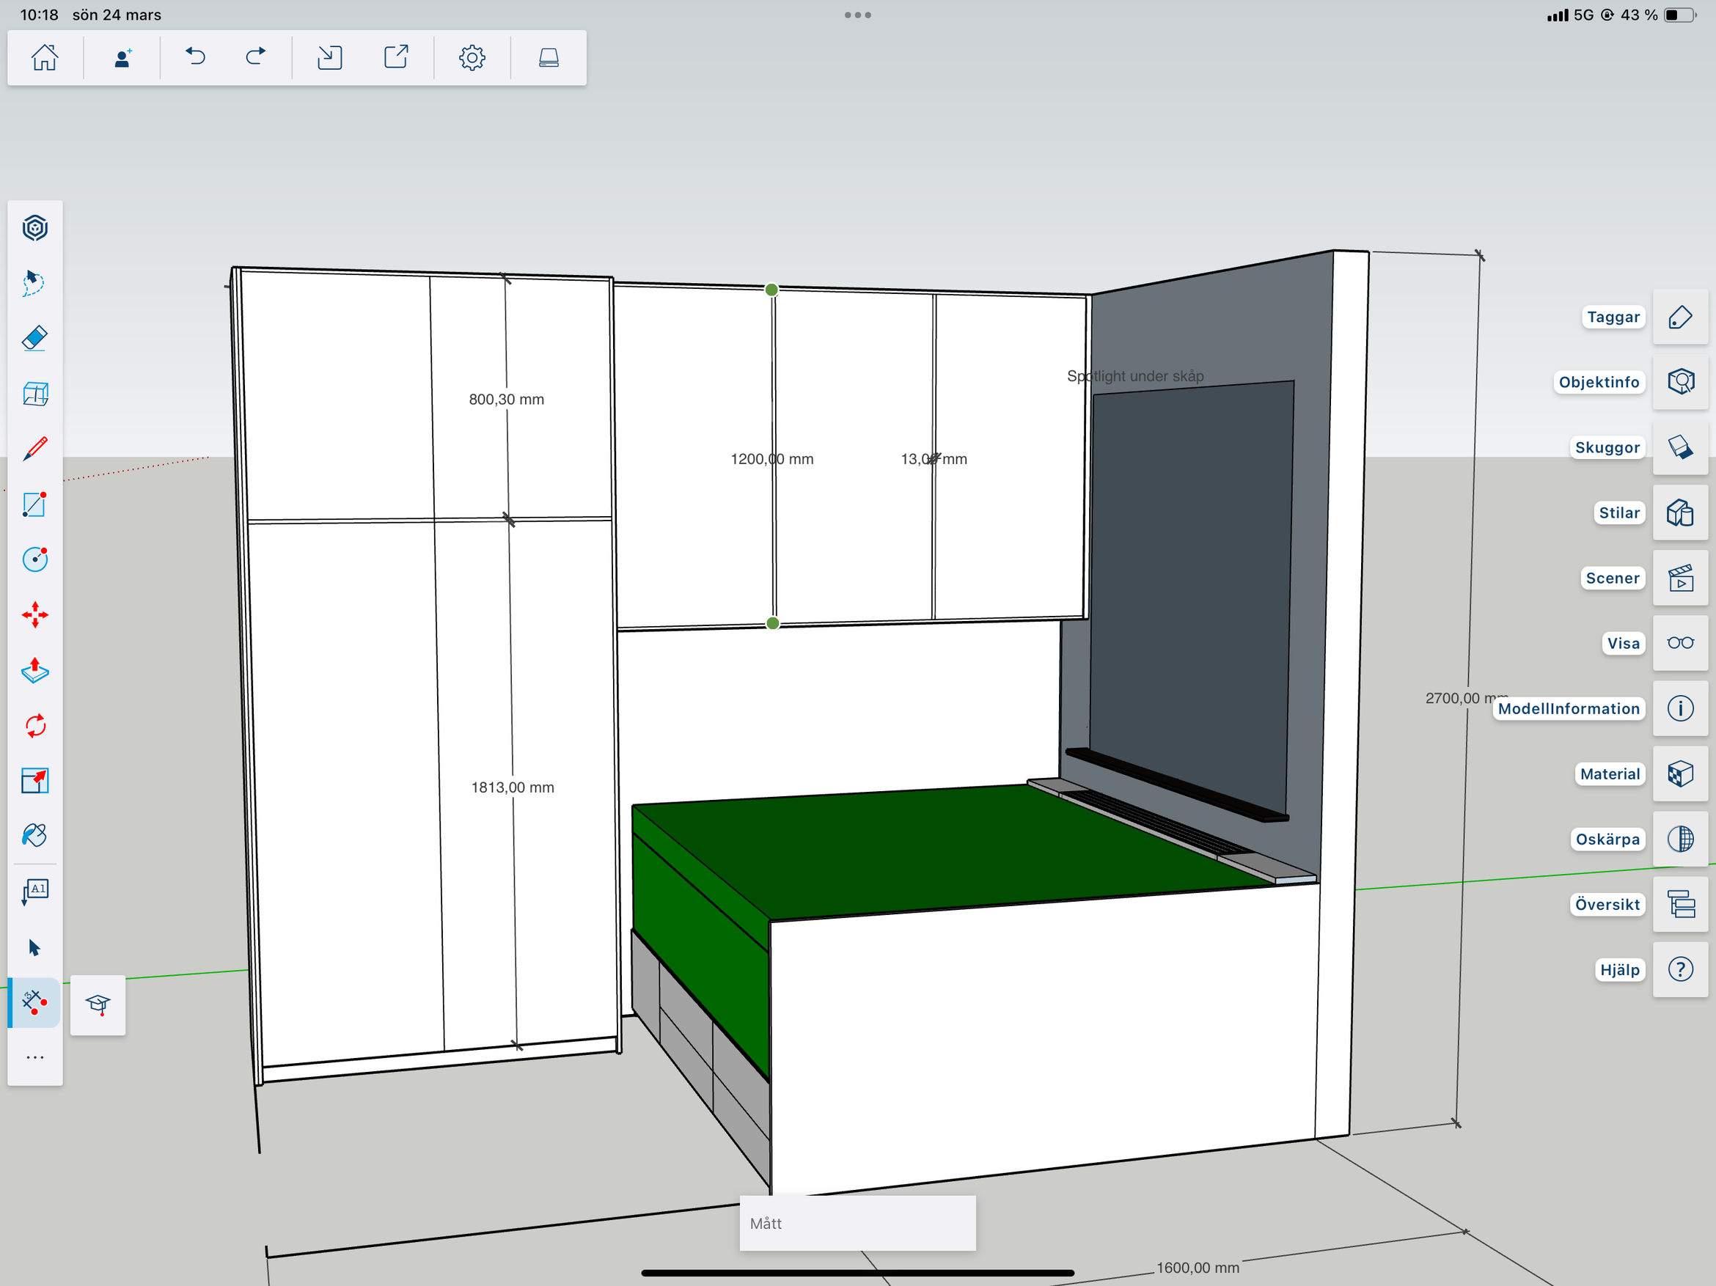Open the Hjälp question mark icon
The image size is (1716, 1286).
1680,969
